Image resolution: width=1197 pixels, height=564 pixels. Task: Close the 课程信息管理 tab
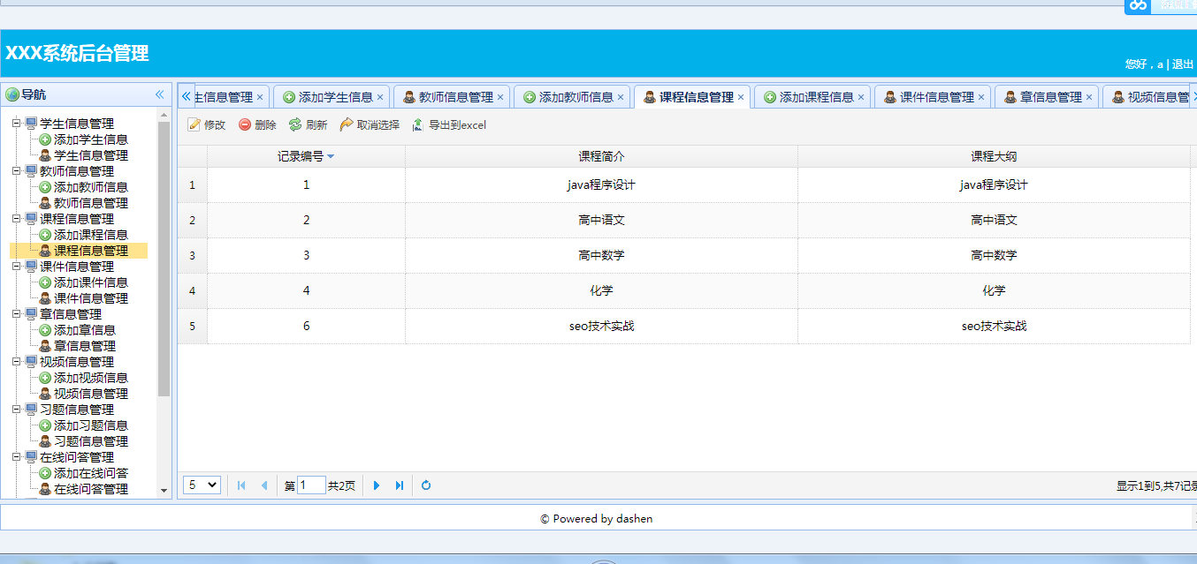click(x=741, y=97)
